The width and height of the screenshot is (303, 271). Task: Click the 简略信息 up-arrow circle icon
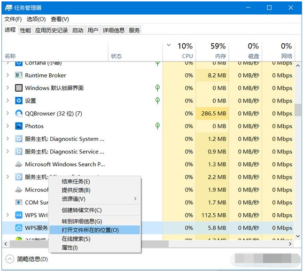[x=10, y=259]
